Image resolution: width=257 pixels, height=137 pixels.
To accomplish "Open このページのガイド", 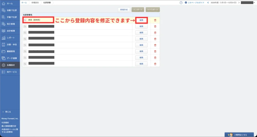I will click(195, 2).
